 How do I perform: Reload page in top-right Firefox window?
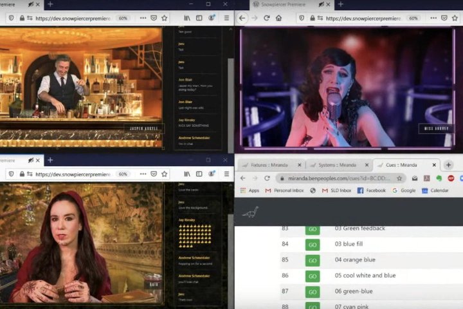(267, 18)
